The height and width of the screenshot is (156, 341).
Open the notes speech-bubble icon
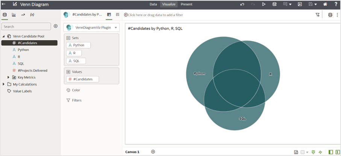click(x=285, y=4)
